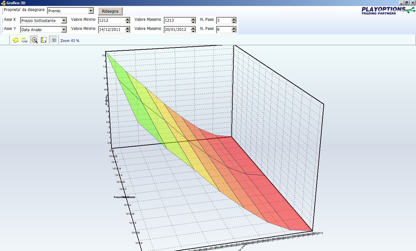This screenshot has height=251, width=416.
Task: Select the rotate chart tool
Action: click(x=16, y=40)
